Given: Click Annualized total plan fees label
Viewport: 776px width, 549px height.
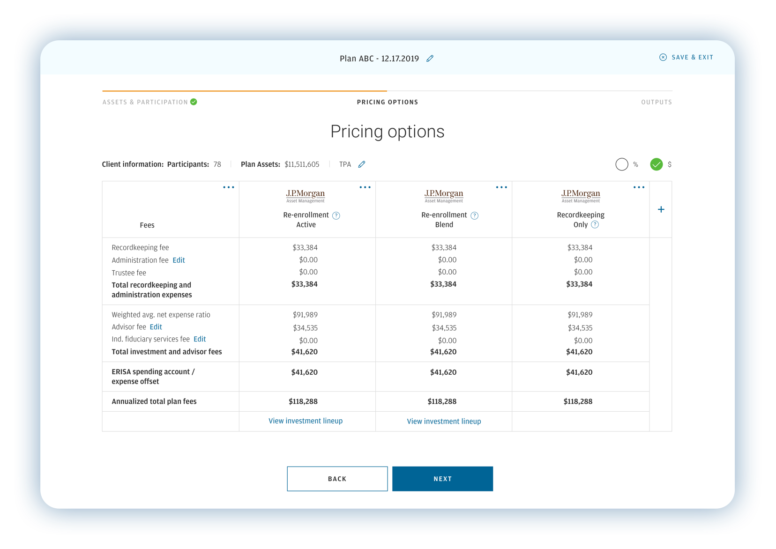Looking at the screenshot, I should (x=154, y=401).
